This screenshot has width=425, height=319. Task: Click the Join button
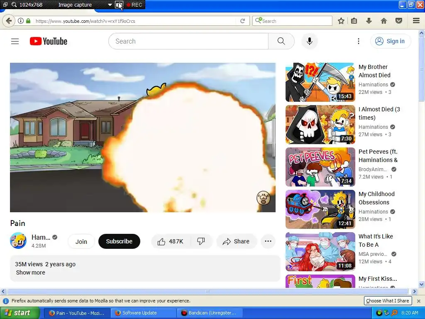(x=81, y=241)
